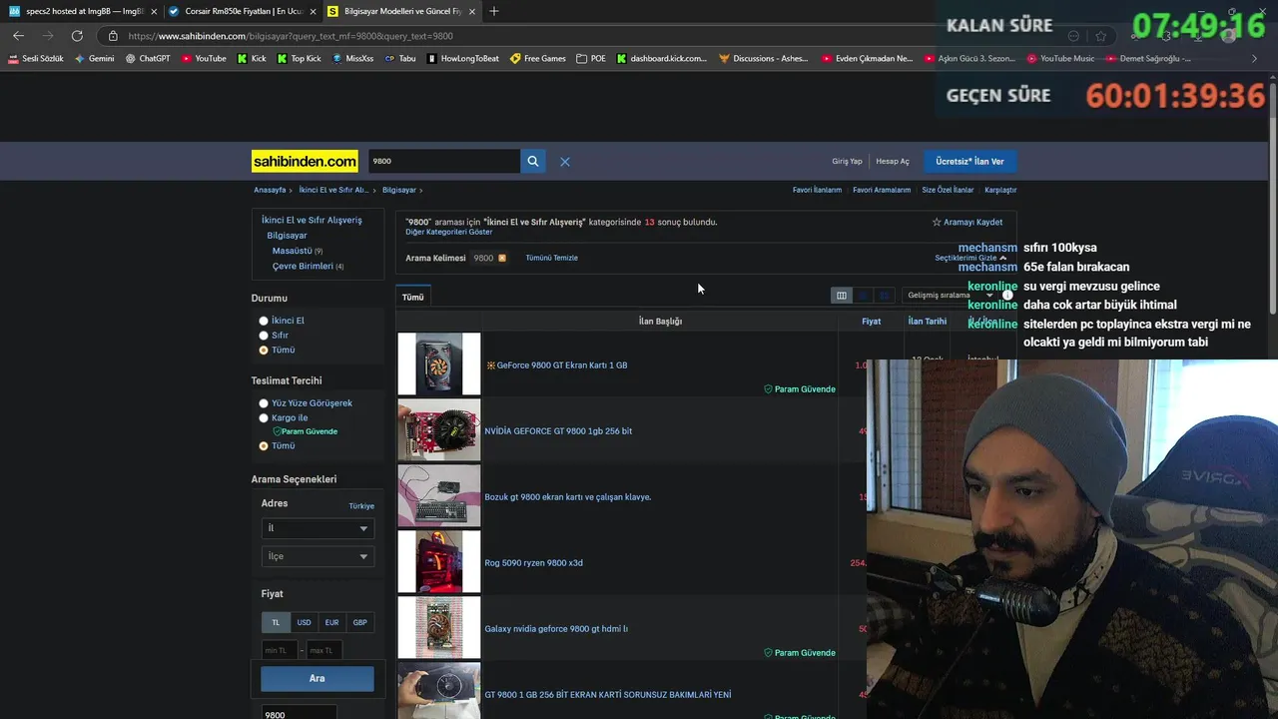The image size is (1278, 719).
Task: Open the dashboard.kick.com bookmark
Action: 661,59
